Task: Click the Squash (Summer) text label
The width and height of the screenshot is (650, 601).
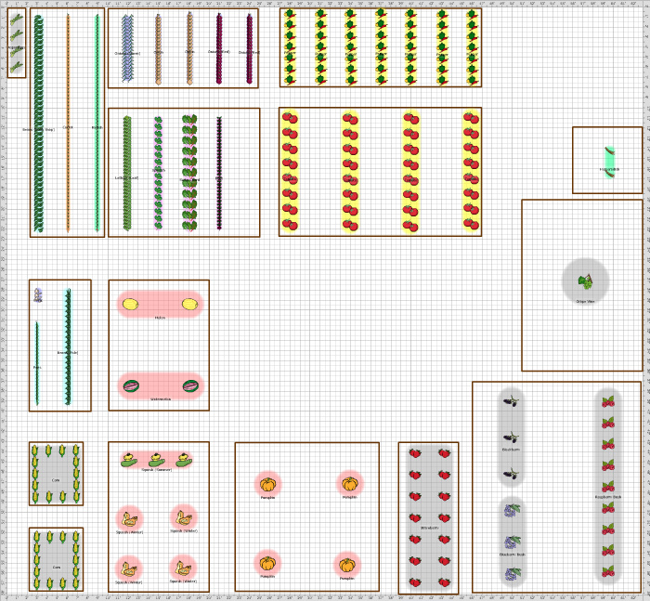Action: click(x=157, y=470)
